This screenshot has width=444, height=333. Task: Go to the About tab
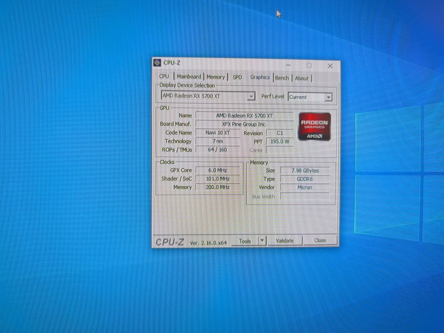[302, 78]
